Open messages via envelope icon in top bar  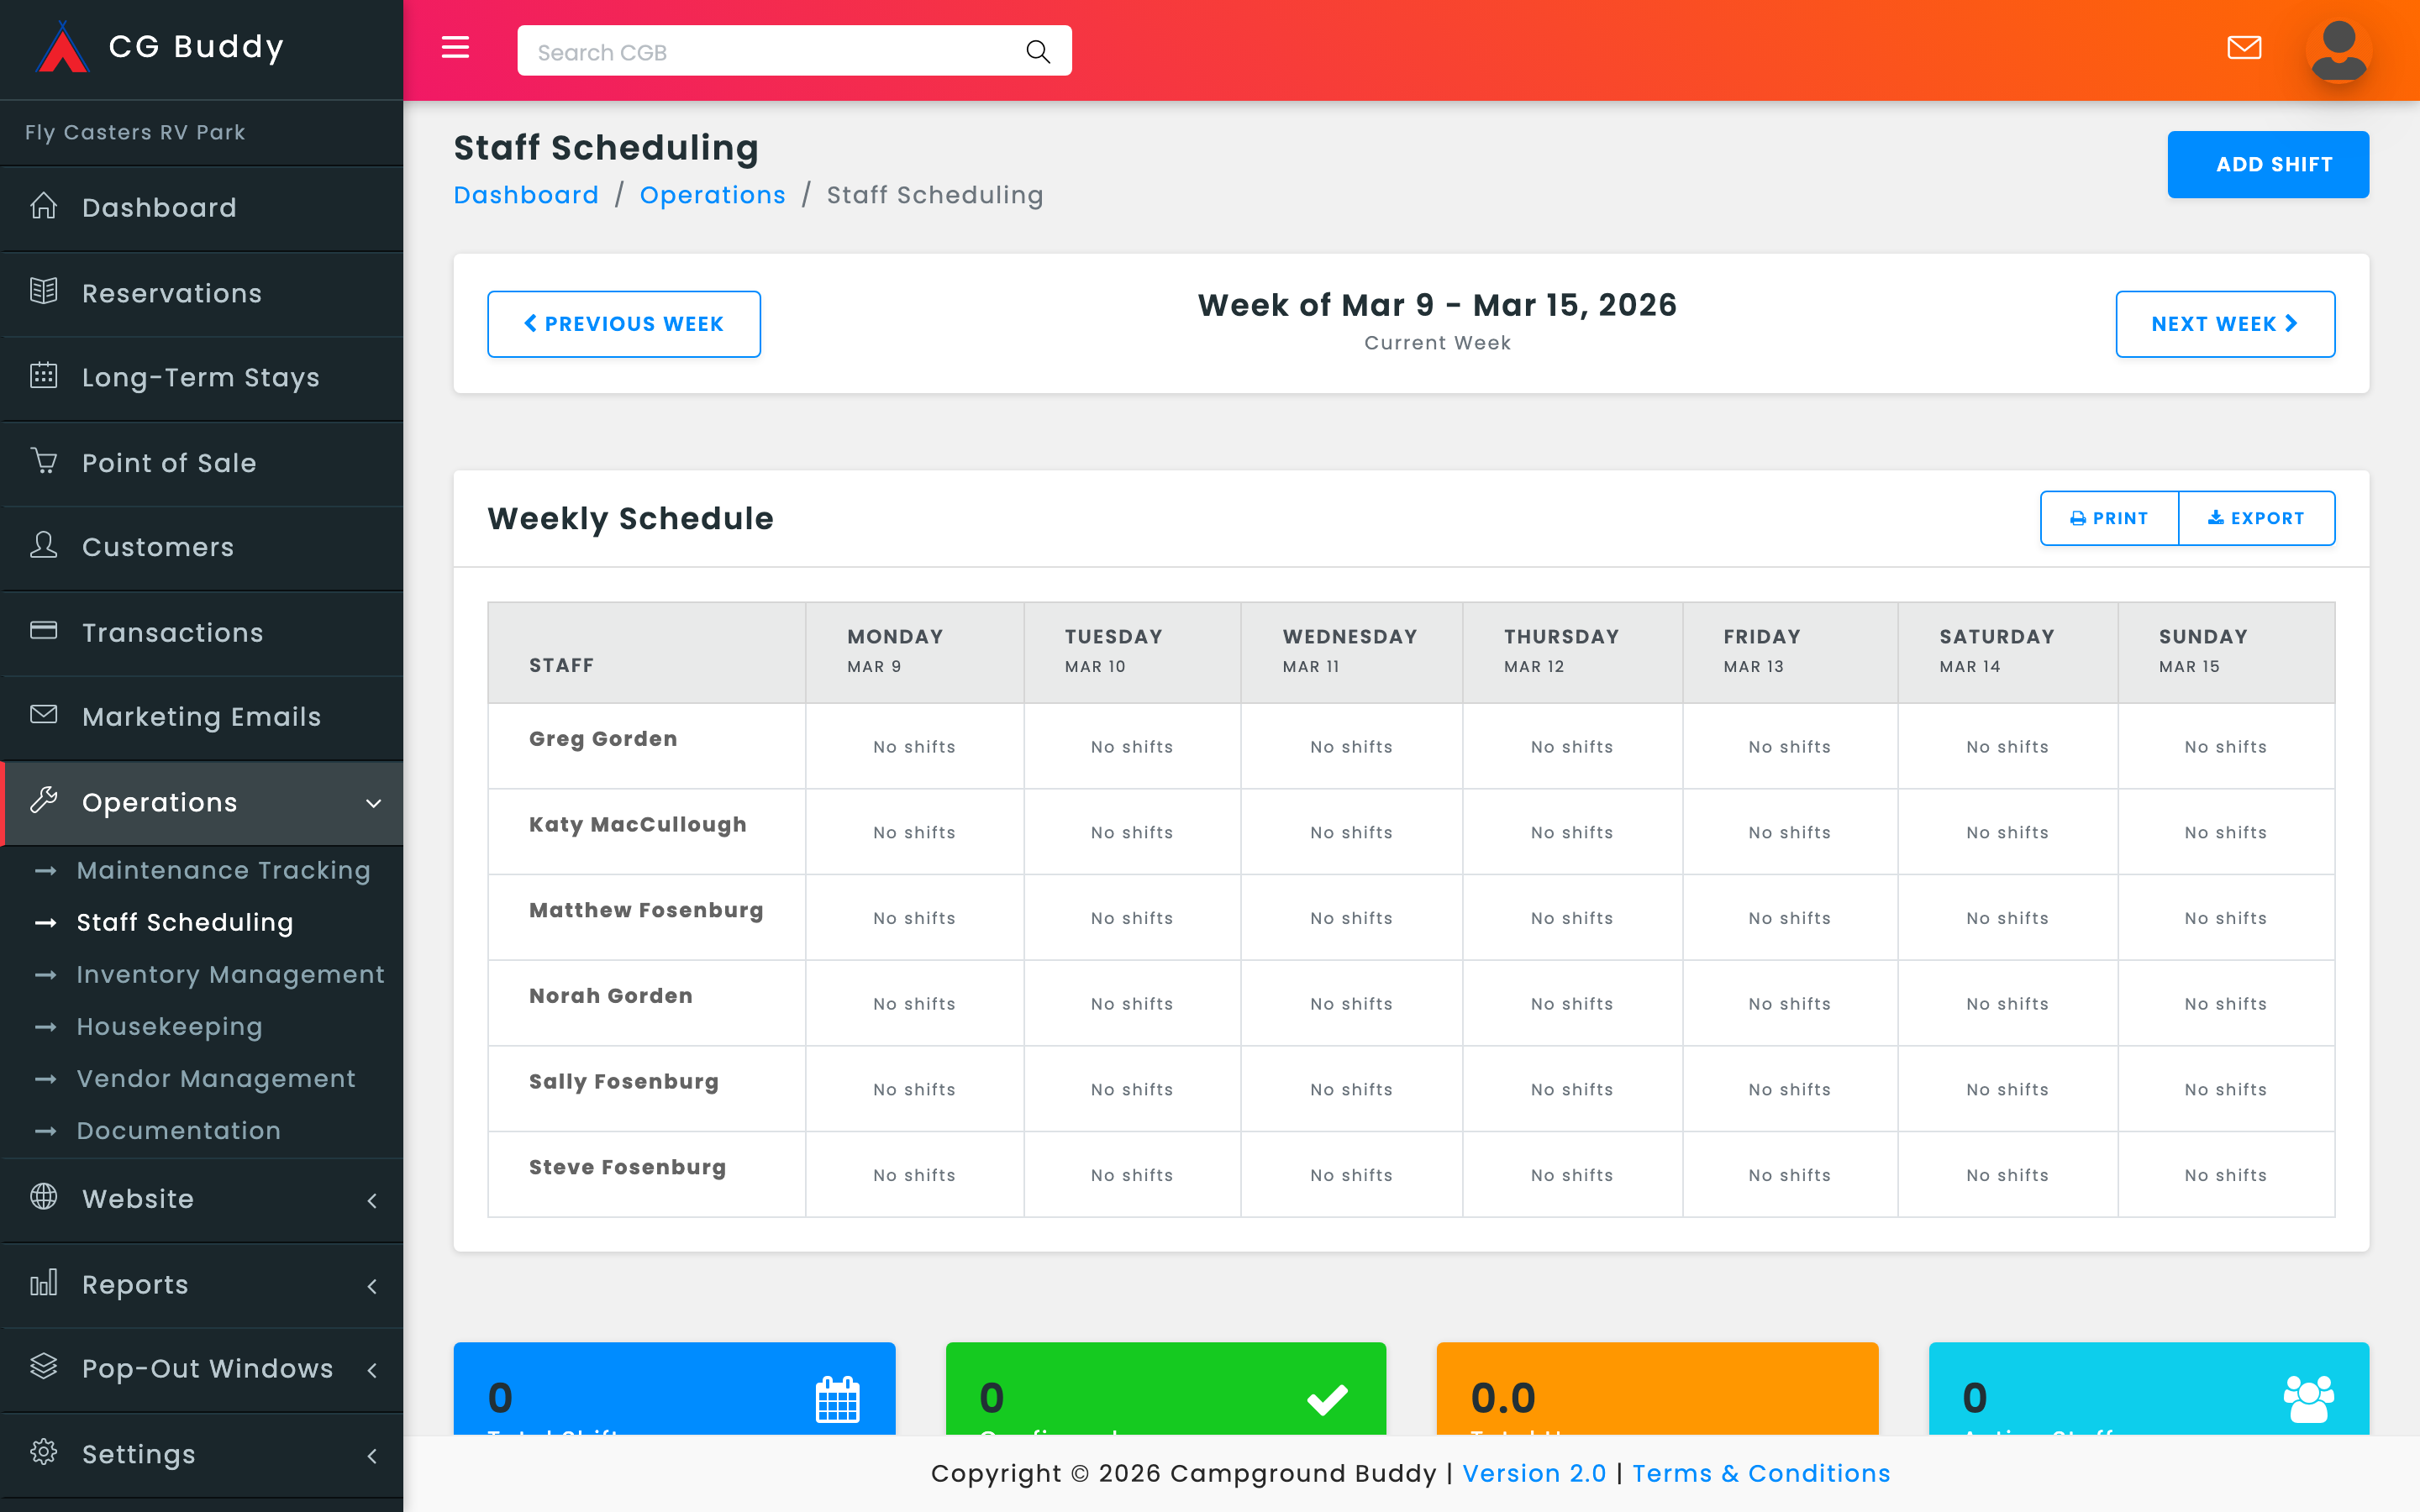pyautogui.click(x=2245, y=47)
